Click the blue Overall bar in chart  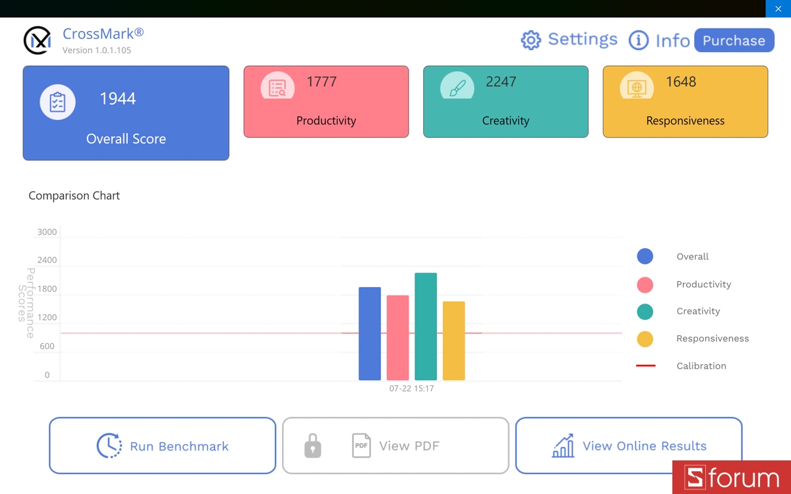point(370,334)
